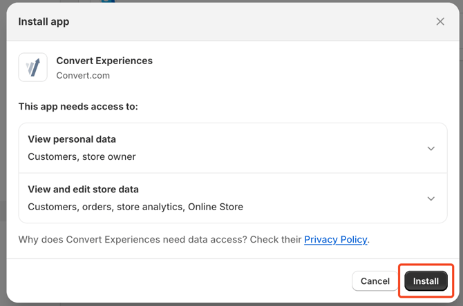Viewport: 463px width, 306px height.
Task: Click 'Customers, store owner' description text
Action: pos(82,156)
